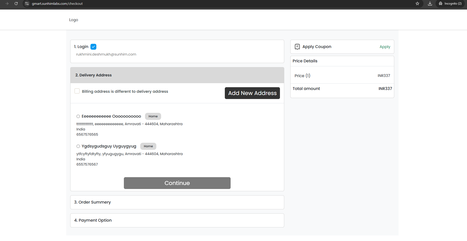Click the Add New Address button
Screen dimensions: 467x241
(252, 93)
